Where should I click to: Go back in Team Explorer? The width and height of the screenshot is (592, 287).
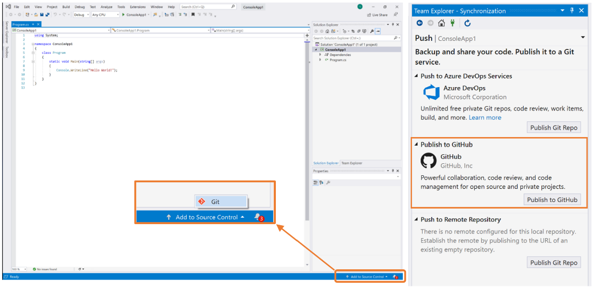(419, 24)
